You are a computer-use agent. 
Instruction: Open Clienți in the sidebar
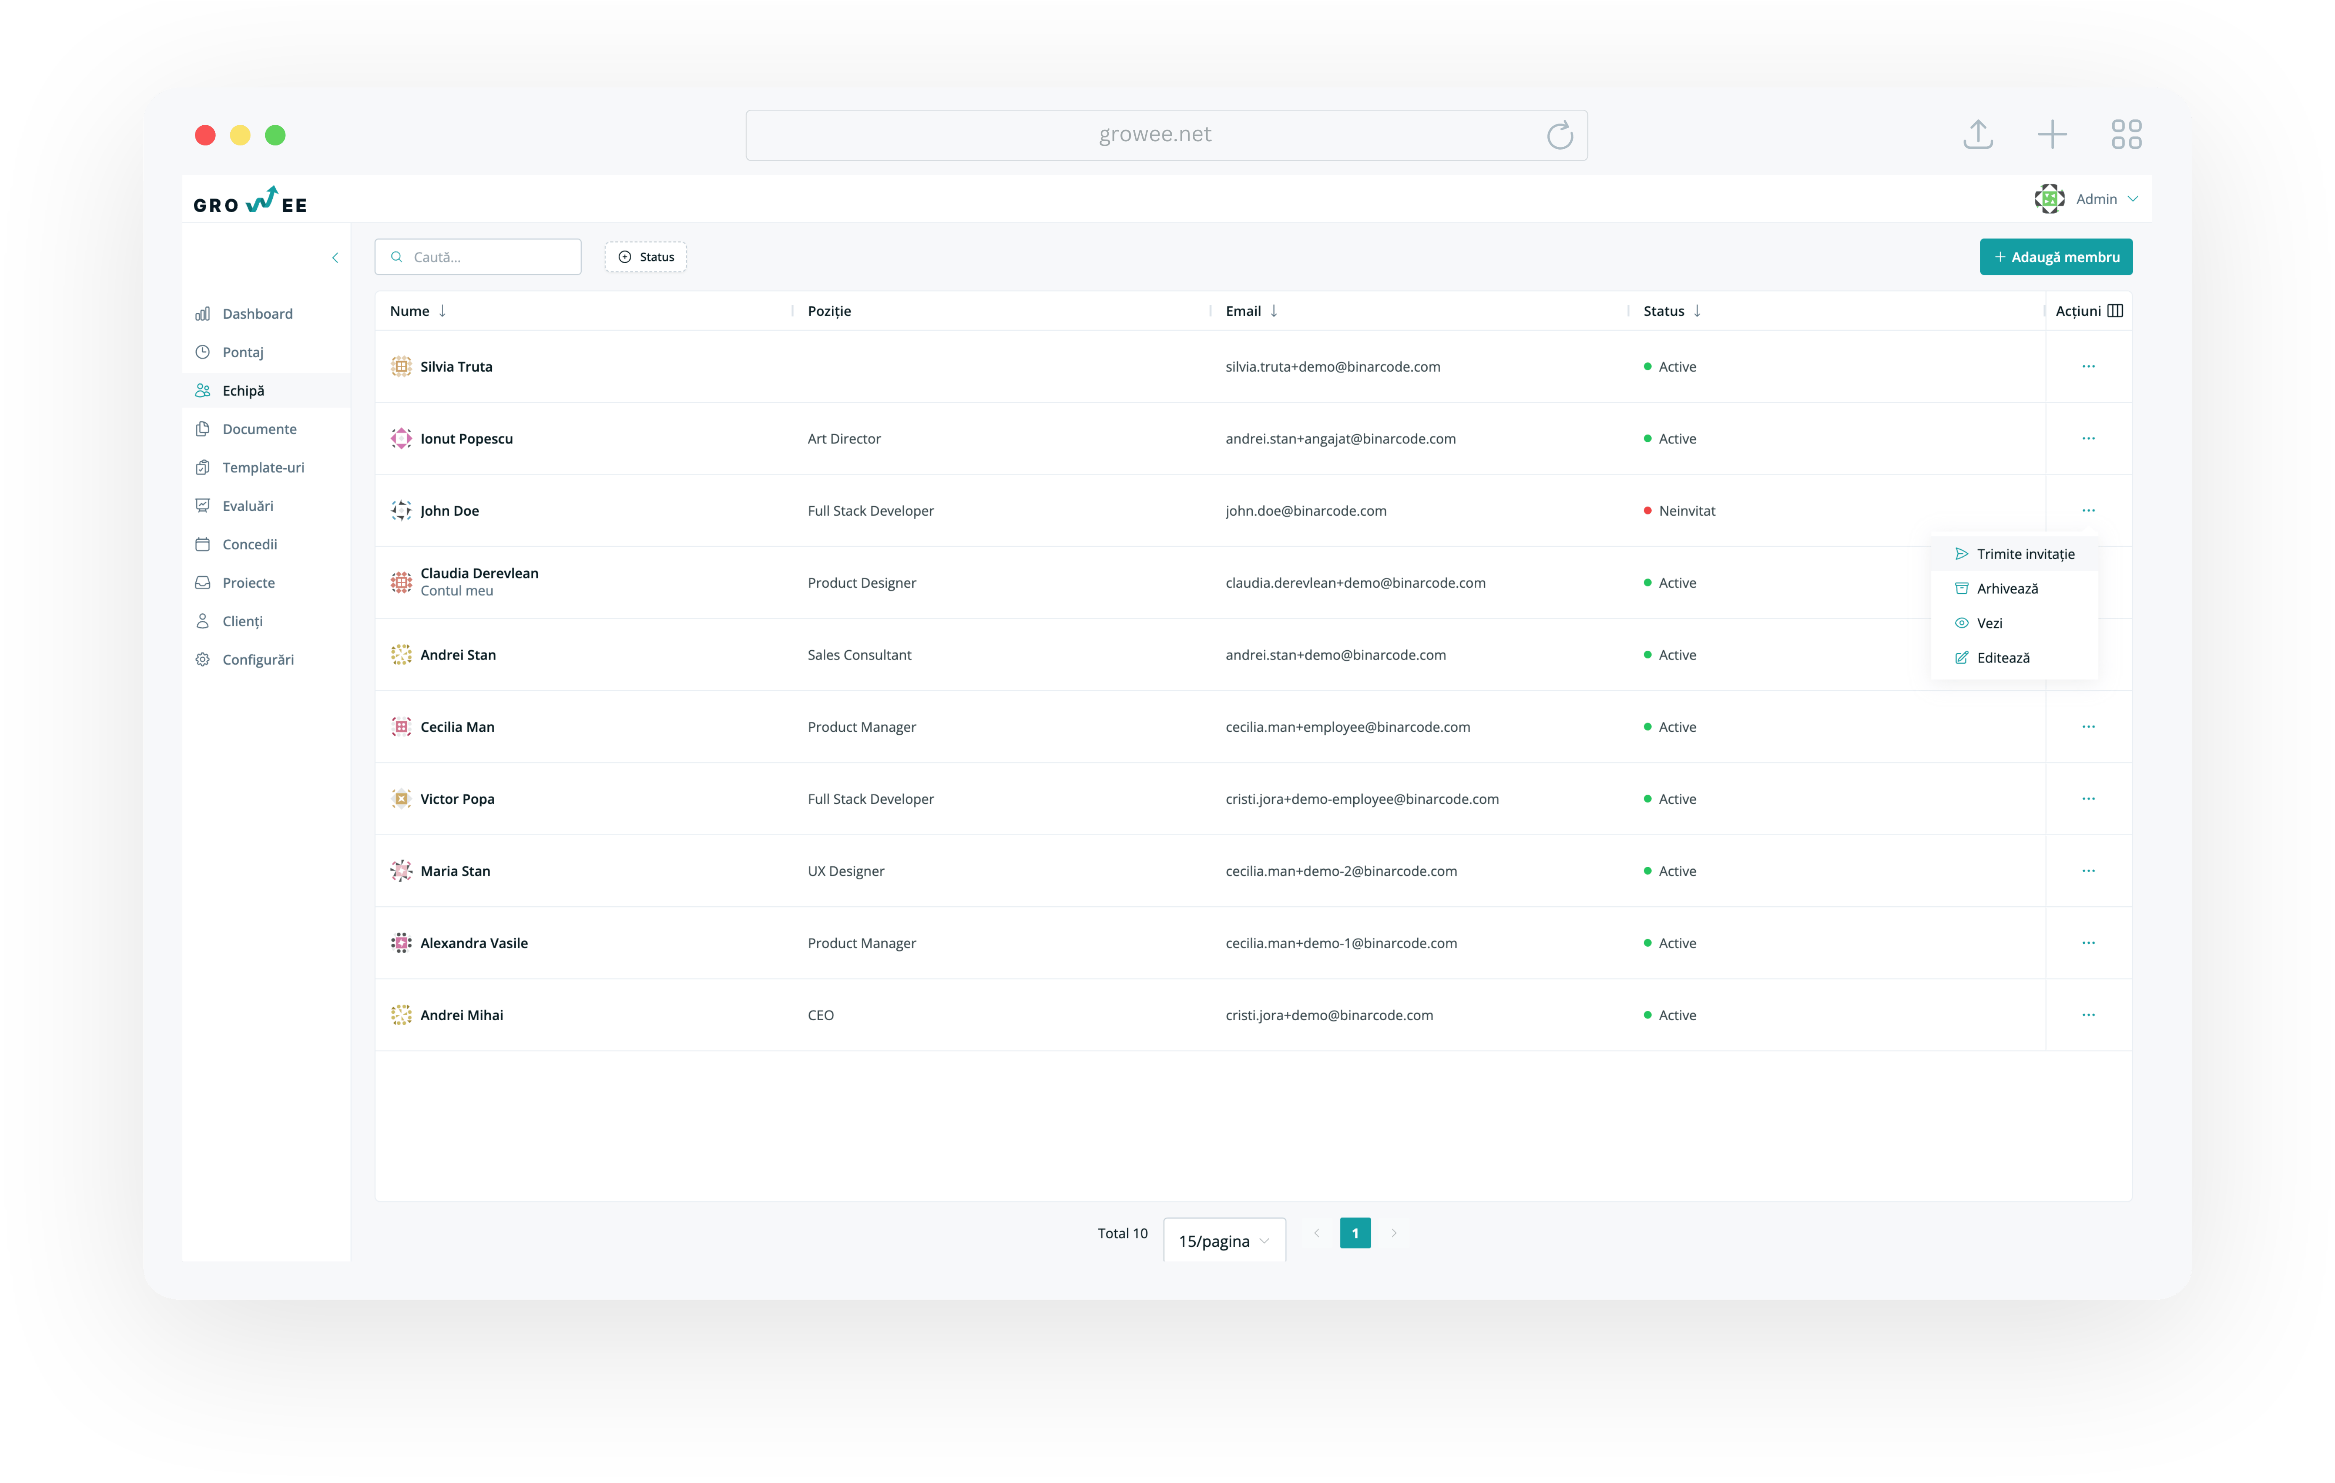point(242,621)
